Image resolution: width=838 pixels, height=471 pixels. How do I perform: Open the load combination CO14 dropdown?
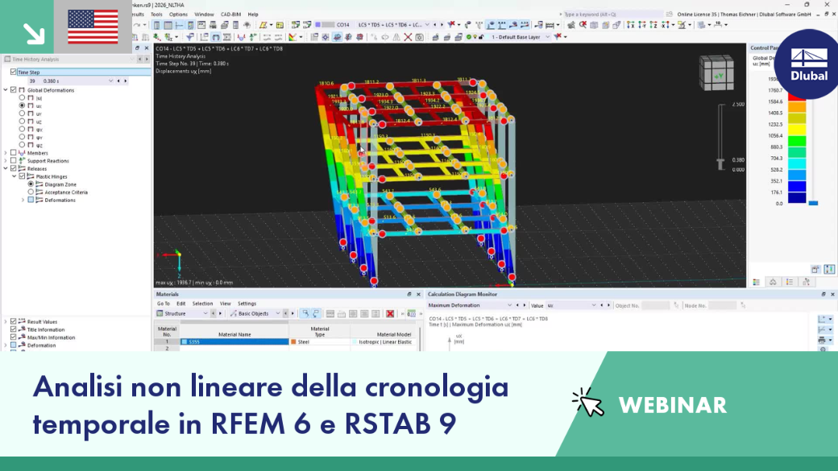point(426,25)
